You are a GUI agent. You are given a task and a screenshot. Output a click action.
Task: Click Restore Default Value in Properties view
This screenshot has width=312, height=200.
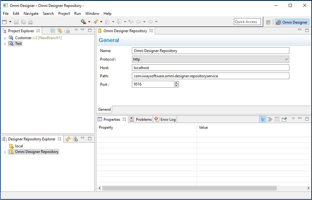(277, 119)
